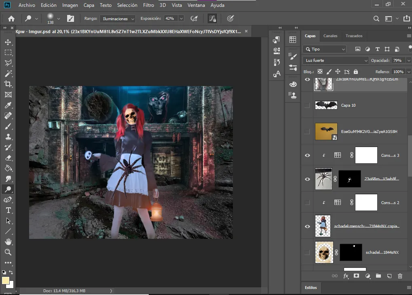This screenshot has width=412, height=295.
Task: Select the Move tool
Action: [8, 42]
